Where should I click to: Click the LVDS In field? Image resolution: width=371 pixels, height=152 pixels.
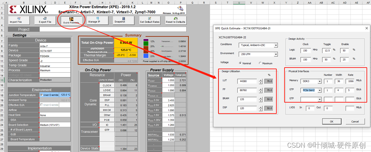click(x=310, y=109)
